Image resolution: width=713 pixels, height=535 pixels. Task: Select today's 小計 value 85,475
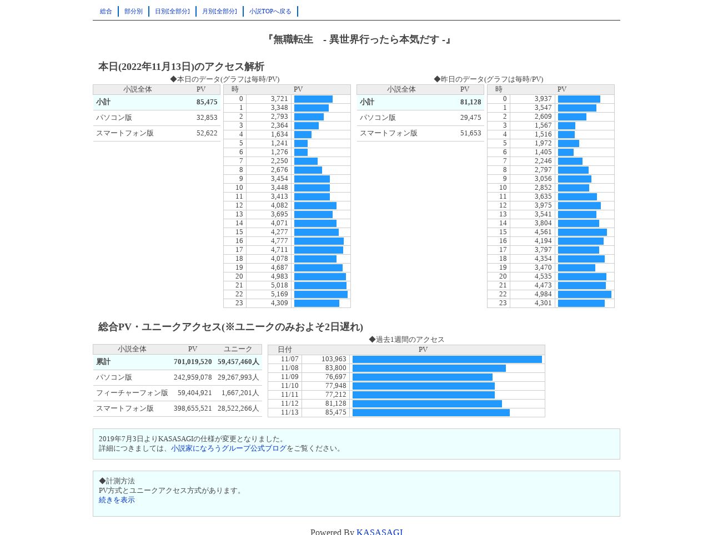207,102
